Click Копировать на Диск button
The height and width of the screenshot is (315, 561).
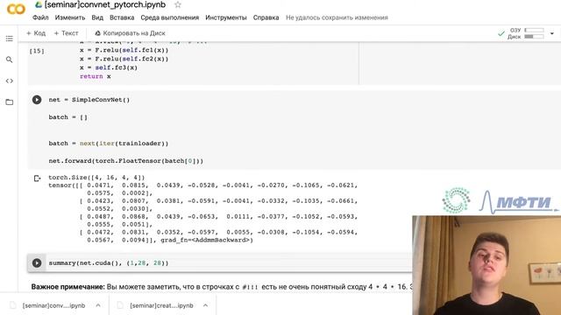coord(130,33)
